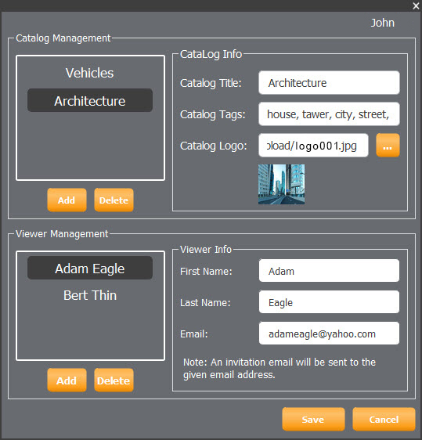
Task: Focus the Catalog Tags input field
Action: tap(329, 114)
